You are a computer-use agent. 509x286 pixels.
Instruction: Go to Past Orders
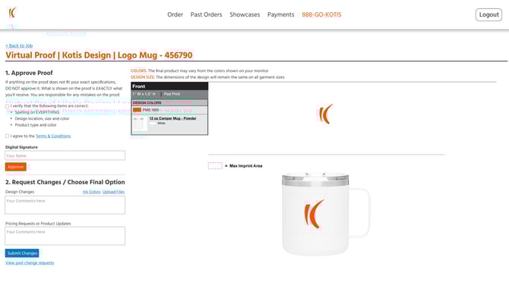tap(206, 14)
